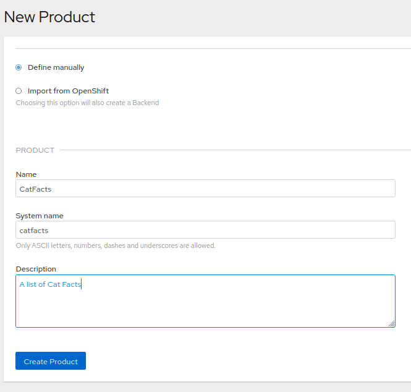Image resolution: width=411 pixels, height=392 pixels.
Task: Click the 'Only ASCII letters' hint text
Action: pyautogui.click(x=116, y=245)
